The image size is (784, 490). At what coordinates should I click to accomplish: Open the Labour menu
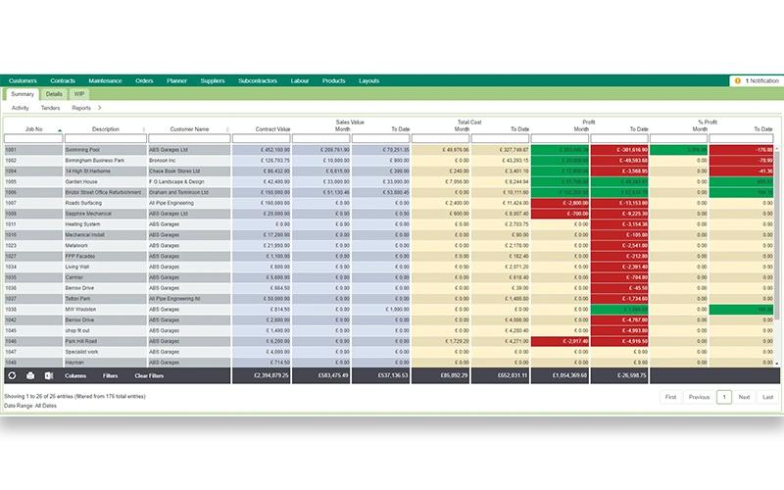(x=300, y=80)
